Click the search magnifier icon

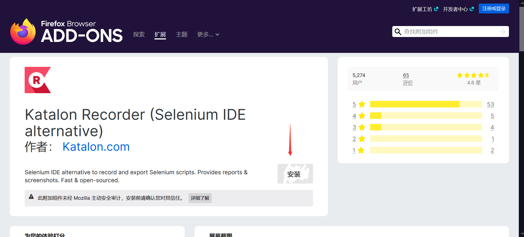[x=398, y=32]
